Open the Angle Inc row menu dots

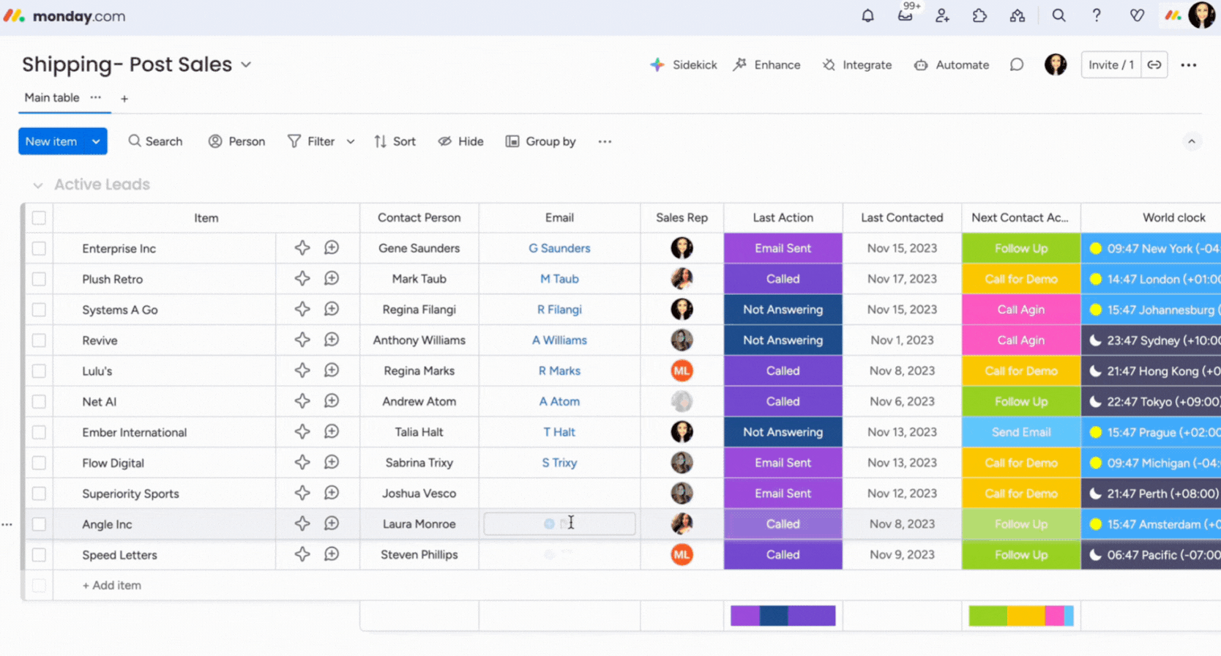click(7, 524)
